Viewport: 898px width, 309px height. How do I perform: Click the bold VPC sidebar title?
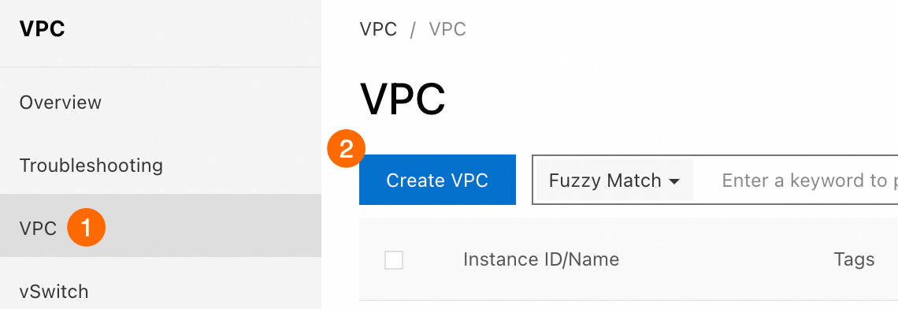[43, 28]
